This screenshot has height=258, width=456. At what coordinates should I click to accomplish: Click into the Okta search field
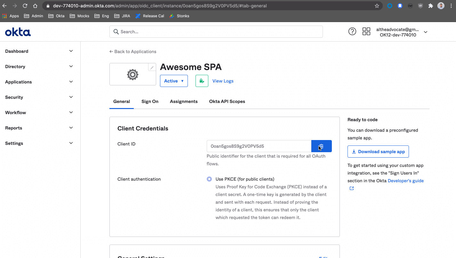(x=216, y=32)
